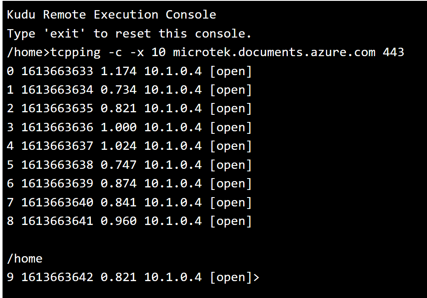Image resolution: width=427 pixels, height=298 pixels.
Task: Click 'microtek.documents.azure.com' hostname in command
Action: 274,52
